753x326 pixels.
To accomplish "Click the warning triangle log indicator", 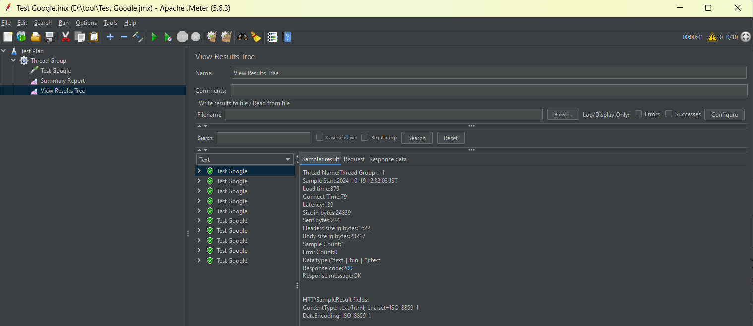I will click(x=712, y=37).
